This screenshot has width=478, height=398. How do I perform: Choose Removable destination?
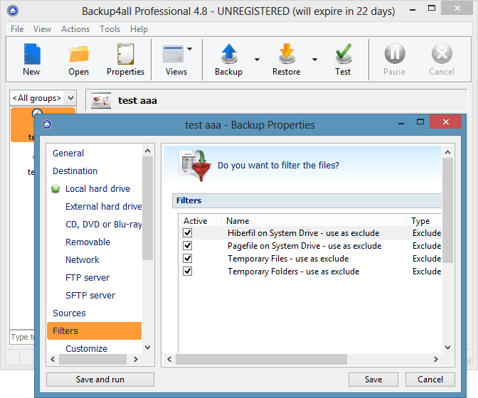(87, 242)
